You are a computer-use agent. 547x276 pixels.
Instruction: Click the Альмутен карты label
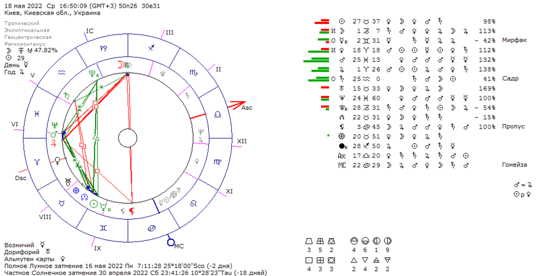click(x=30, y=259)
